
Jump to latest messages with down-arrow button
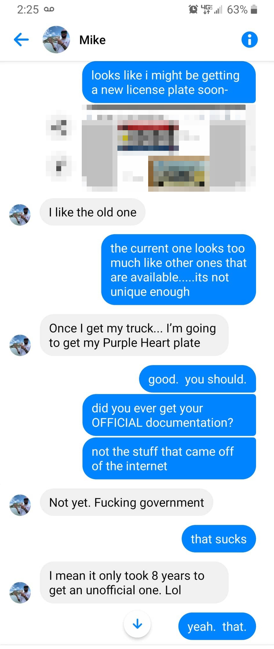(137, 624)
